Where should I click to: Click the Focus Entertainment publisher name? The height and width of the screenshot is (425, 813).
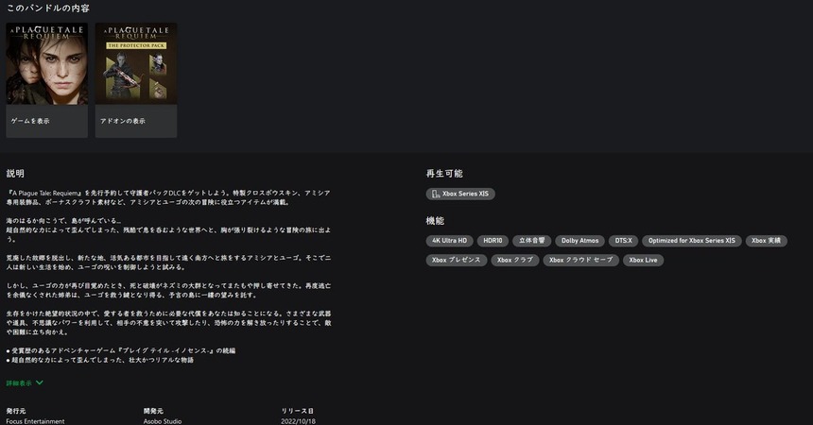point(35,421)
